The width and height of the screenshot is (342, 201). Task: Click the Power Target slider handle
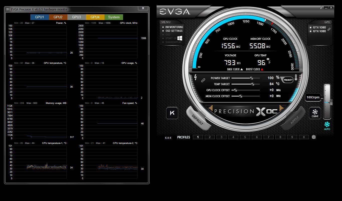251,78
